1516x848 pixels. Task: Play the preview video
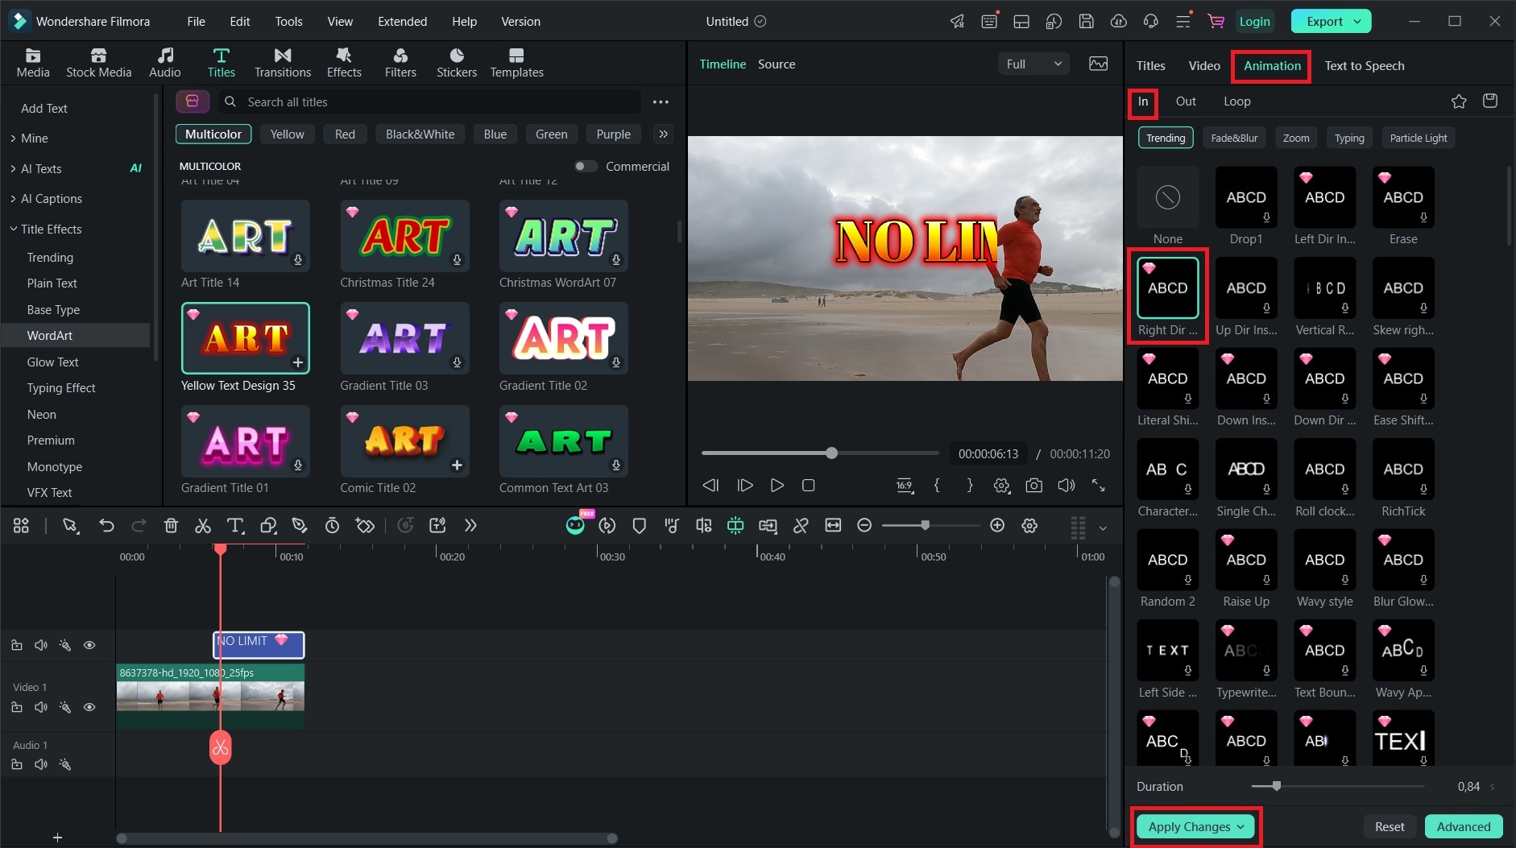pyautogui.click(x=777, y=486)
